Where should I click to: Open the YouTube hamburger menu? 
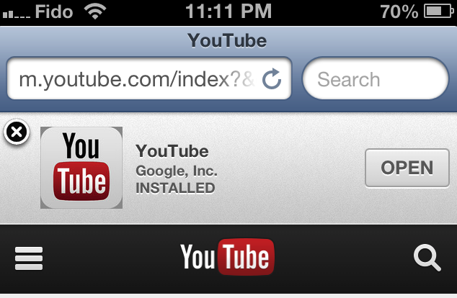pyautogui.click(x=29, y=258)
